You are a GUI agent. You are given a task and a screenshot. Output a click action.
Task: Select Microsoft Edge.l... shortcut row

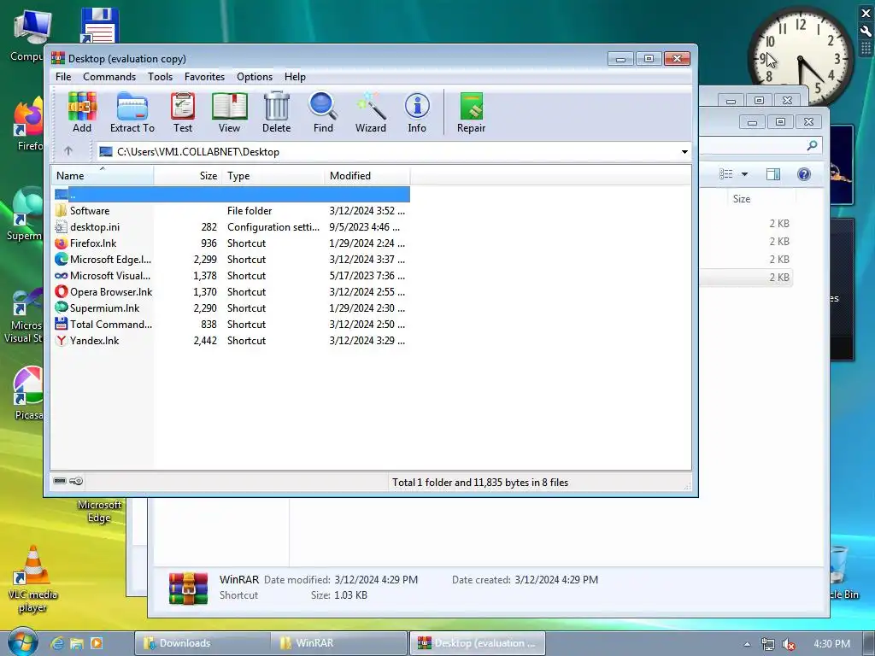pos(232,260)
